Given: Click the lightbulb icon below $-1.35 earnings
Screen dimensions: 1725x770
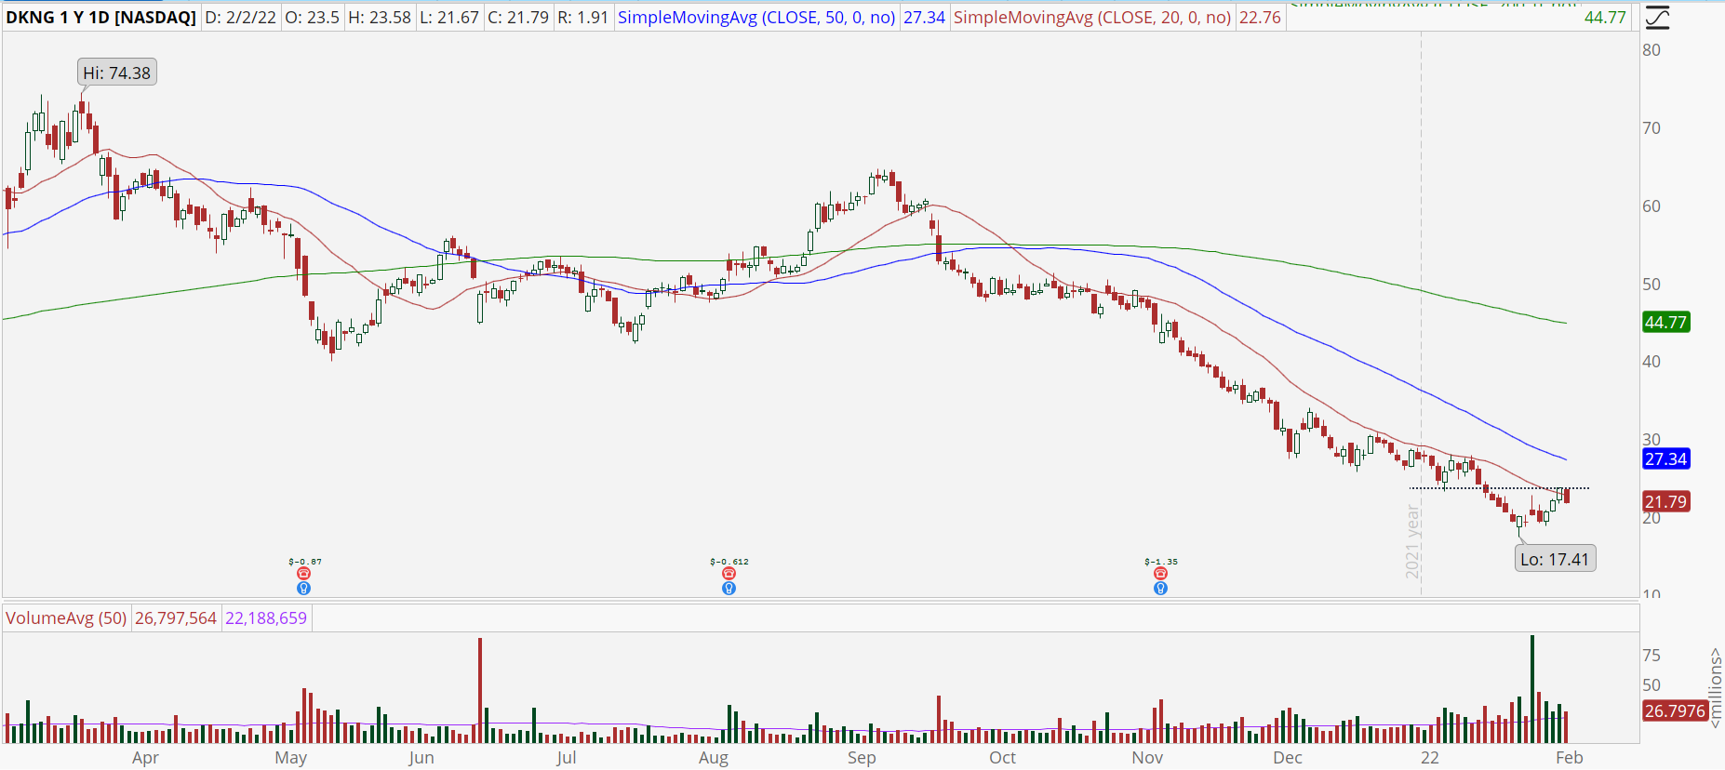Looking at the screenshot, I should pyautogui.click(x=1160, y=588).
